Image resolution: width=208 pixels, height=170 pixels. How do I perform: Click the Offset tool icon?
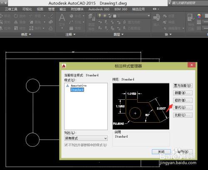[51, 28]
